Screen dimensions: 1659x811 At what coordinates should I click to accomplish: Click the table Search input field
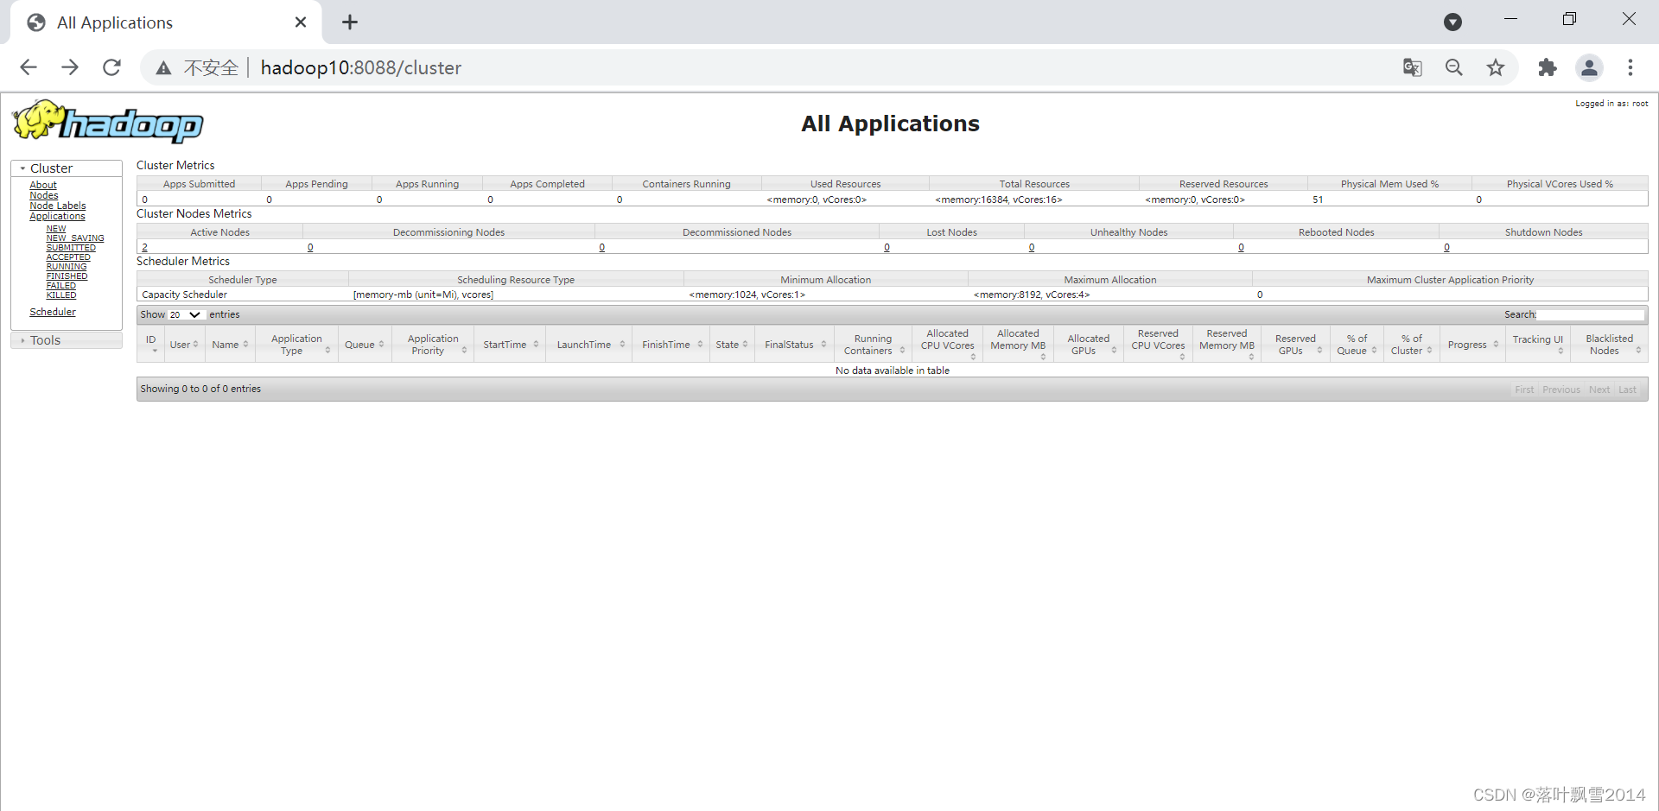pyautogui.click(x=1591, y=314)
